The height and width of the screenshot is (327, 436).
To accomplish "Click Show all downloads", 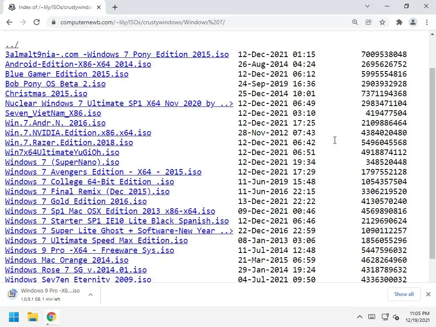I will [x=404, y=294].
